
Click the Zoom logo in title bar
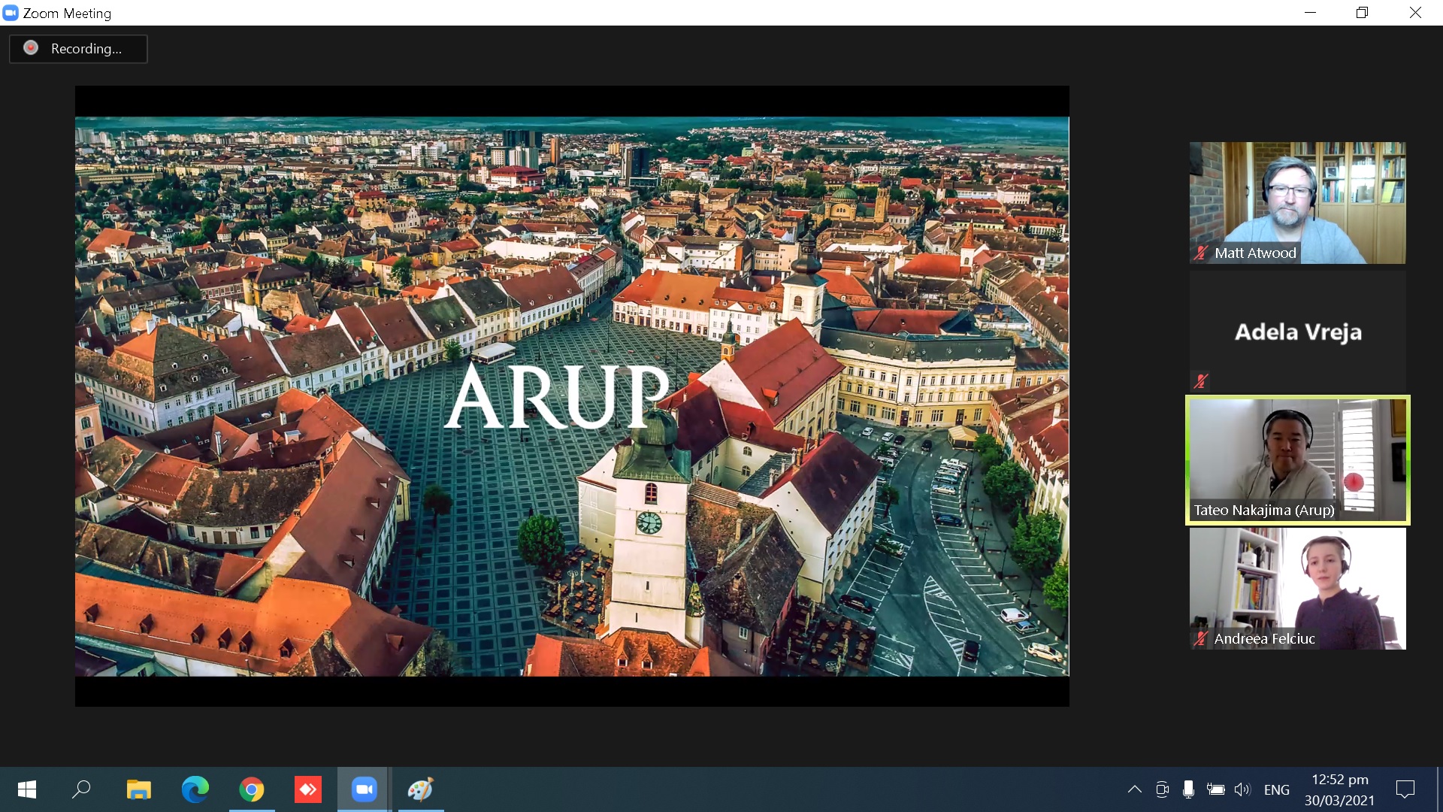pos(11,13)
